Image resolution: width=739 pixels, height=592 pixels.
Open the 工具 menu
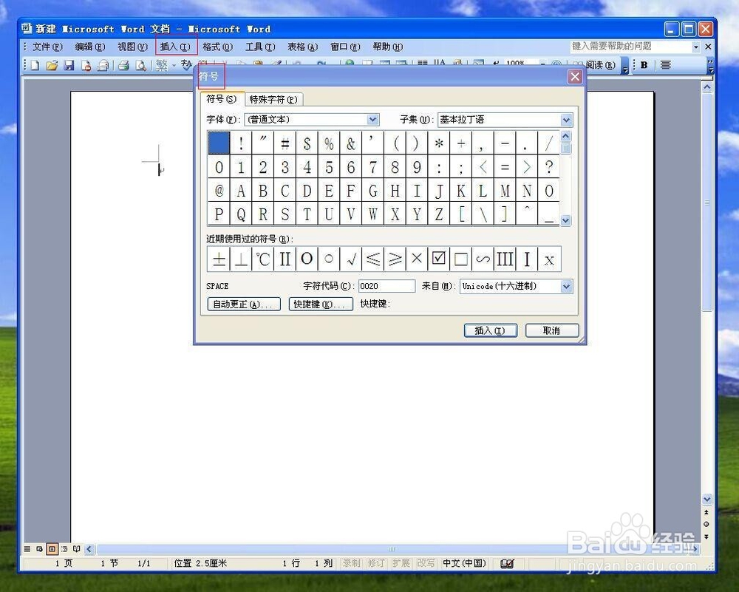click(x=260, y=47)
